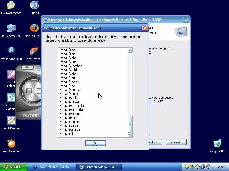Select the WinNT/Ldpinch entry
Viewport: 229px width, 171px height.
(x=70, y=122)
